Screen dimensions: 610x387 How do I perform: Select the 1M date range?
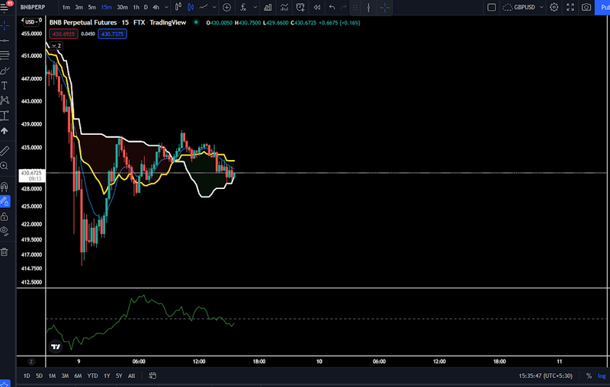(x=52, y=376)
